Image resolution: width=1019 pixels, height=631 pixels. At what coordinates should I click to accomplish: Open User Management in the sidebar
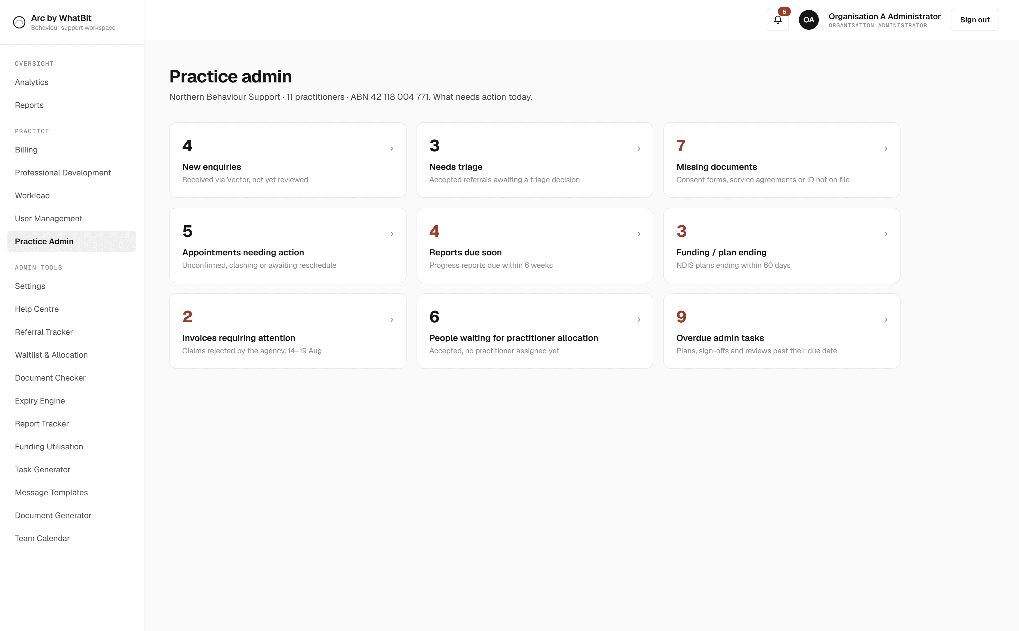pos(72,219)
